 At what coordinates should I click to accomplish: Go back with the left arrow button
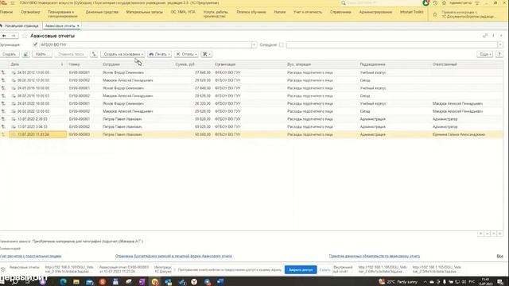(x=4, y=36)
